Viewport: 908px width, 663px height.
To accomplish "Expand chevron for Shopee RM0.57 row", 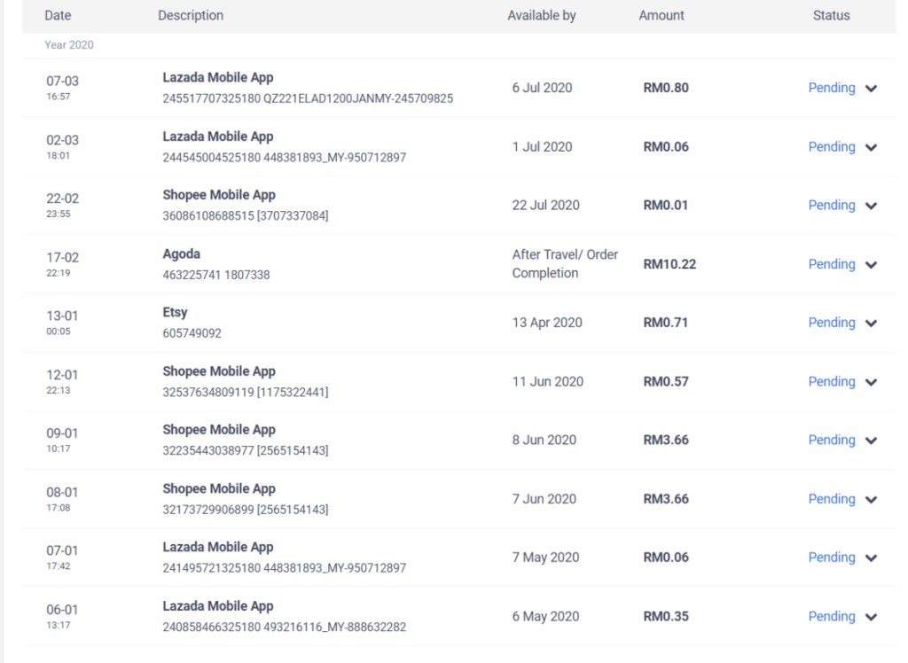I will click(871, 383).
